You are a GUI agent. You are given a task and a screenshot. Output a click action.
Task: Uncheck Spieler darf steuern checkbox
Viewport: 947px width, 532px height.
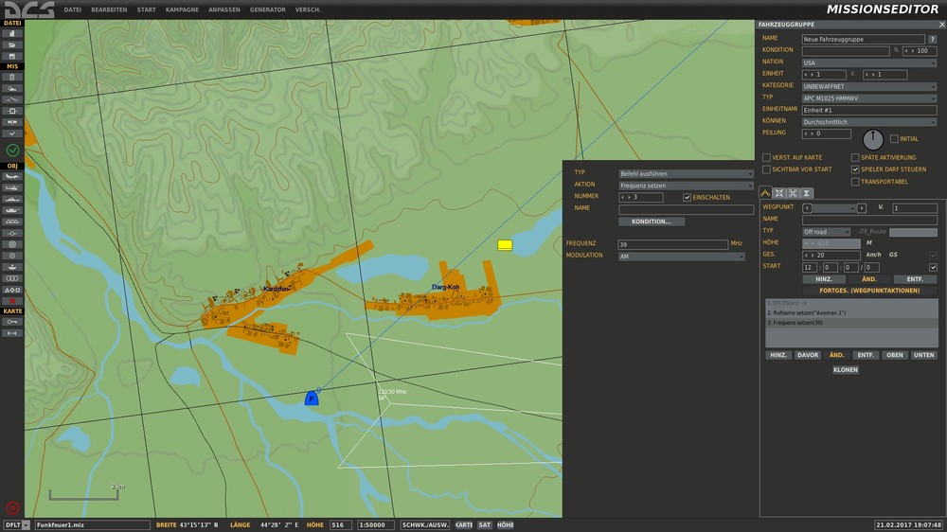854,169
